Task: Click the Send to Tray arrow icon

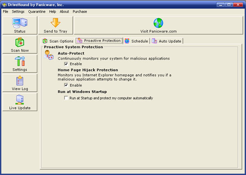Action: pyautogui.click(x=55, y=23)
